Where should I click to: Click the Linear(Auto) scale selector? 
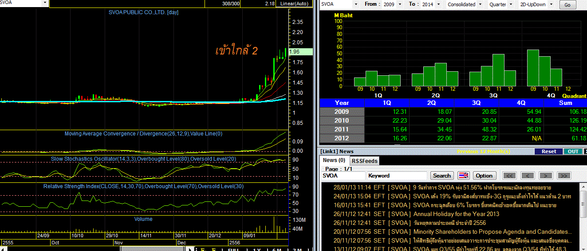[295, 4]
